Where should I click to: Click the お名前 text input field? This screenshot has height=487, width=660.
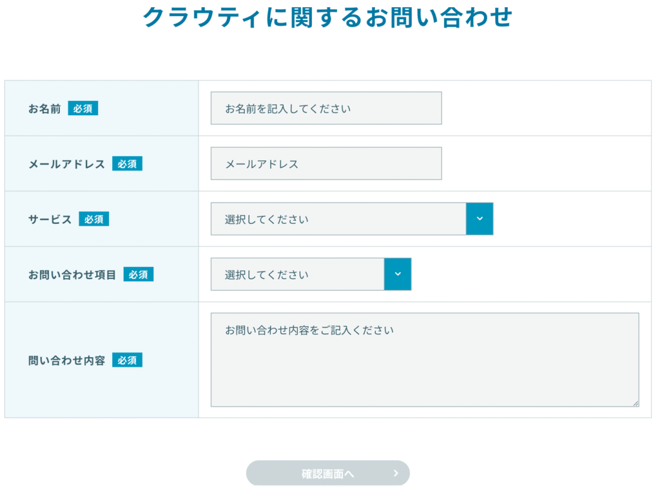(326, 108)
